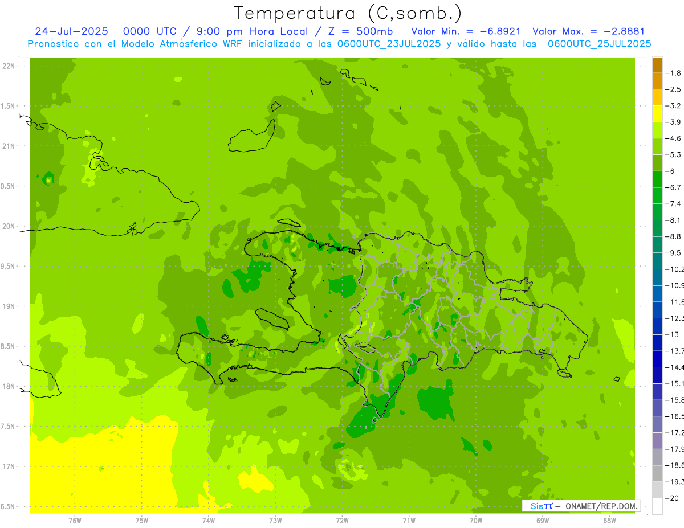Click the '0600UTC_25JUL2025' valid-until time

(x=599, y=44)
